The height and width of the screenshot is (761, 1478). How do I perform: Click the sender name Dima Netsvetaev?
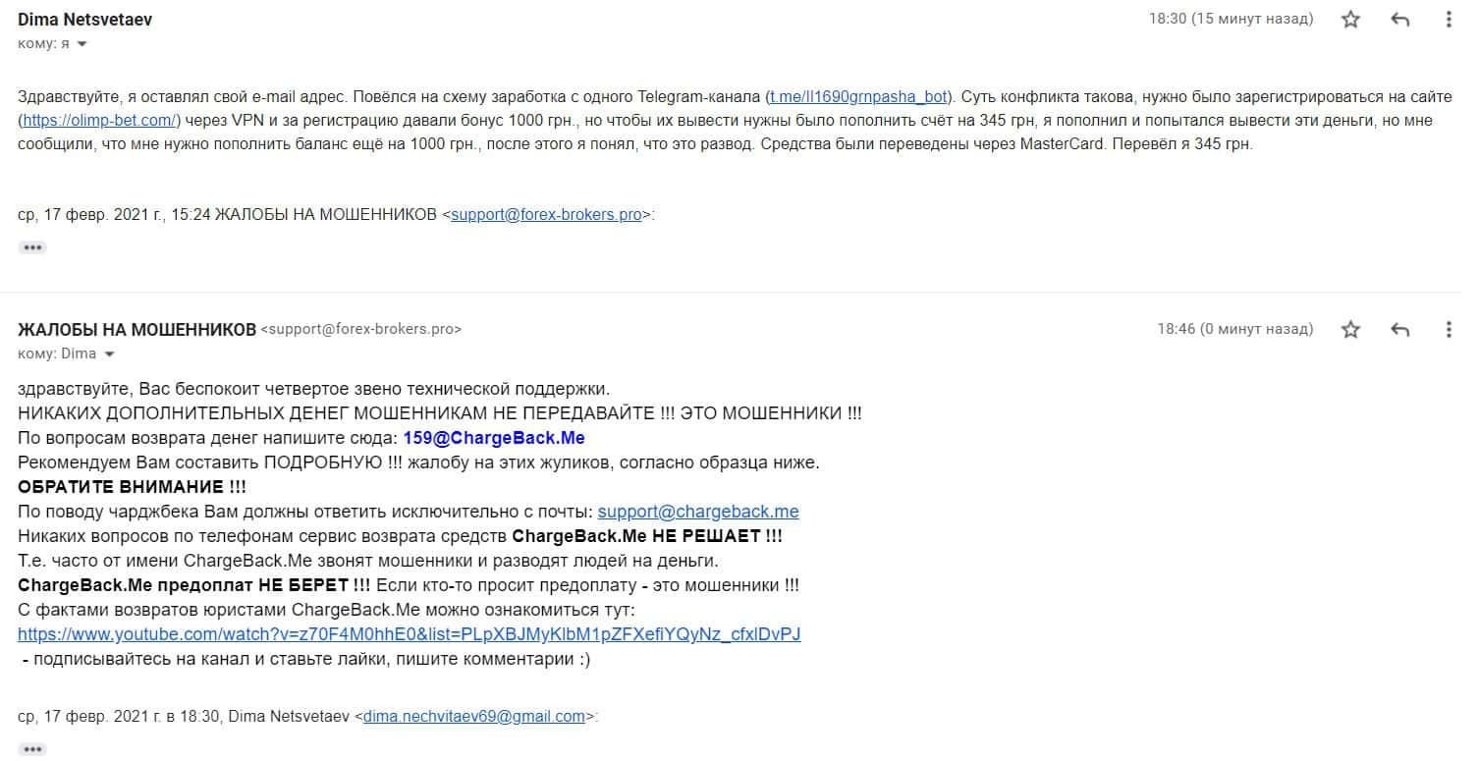tap(84, 20)
